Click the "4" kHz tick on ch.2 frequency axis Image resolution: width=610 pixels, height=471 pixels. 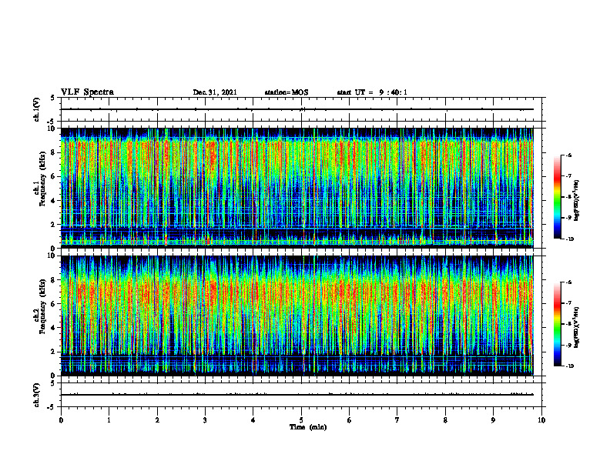click(53, 328)
